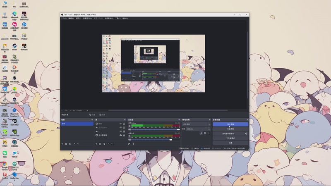The image size is (331, 186).
Task: Open the scene transition type dropdown
Action: click(196, 124)
